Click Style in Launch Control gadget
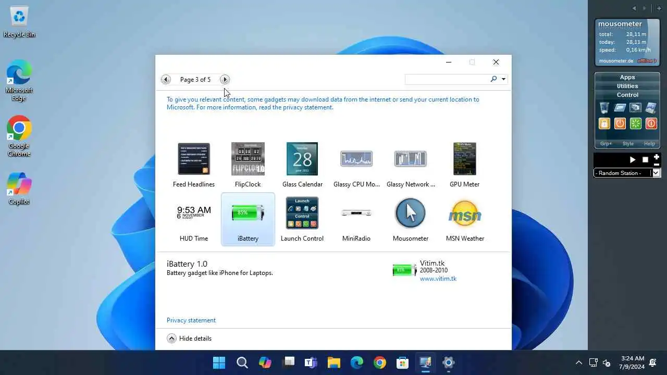Viewport: 667px width, 375px height. pyautogui.click(x=628, y=144)
